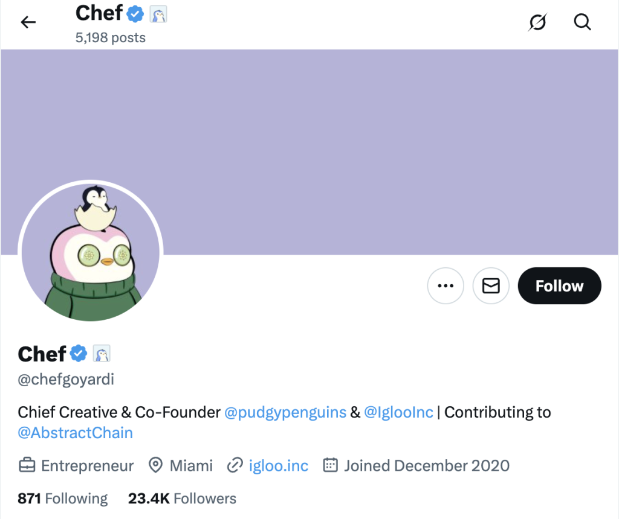Click the search magnifier icon
The height and width of the screenshot is (519, 619).
(582, 22)
